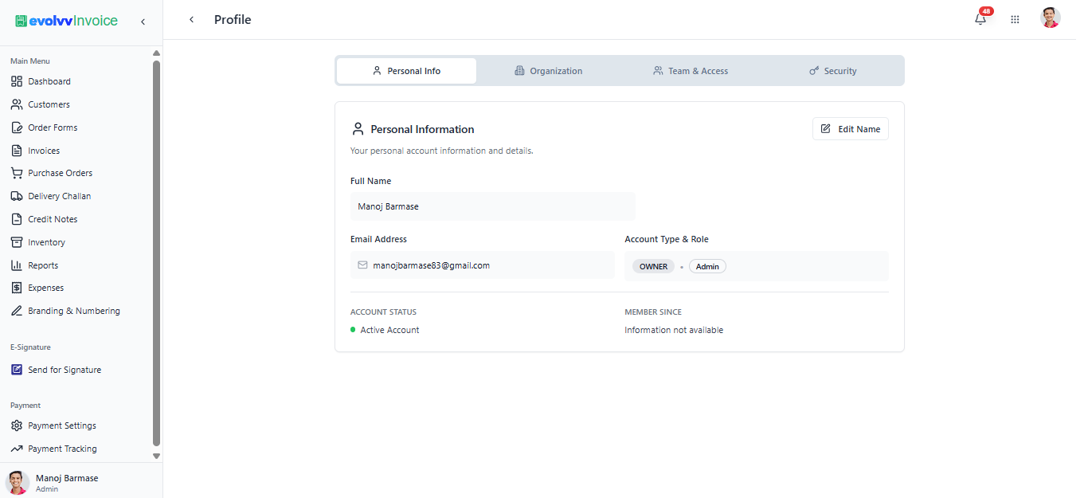Click the Security tab key icon

click(814, 71)
